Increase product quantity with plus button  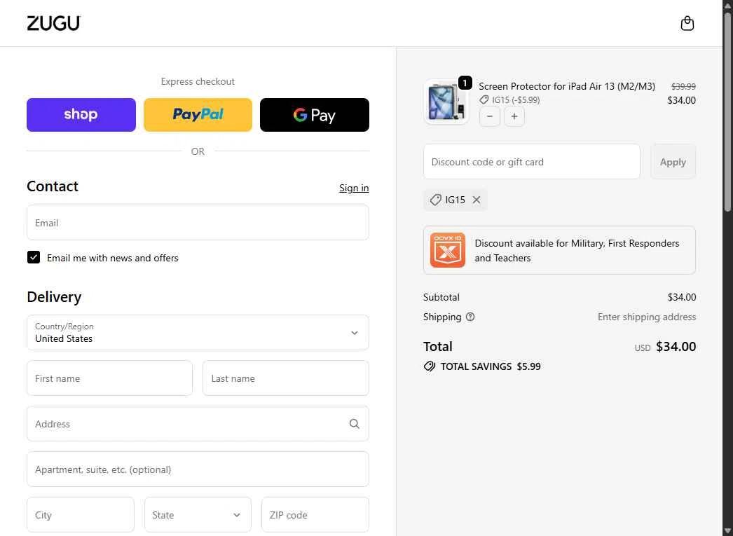pos(514,116)
